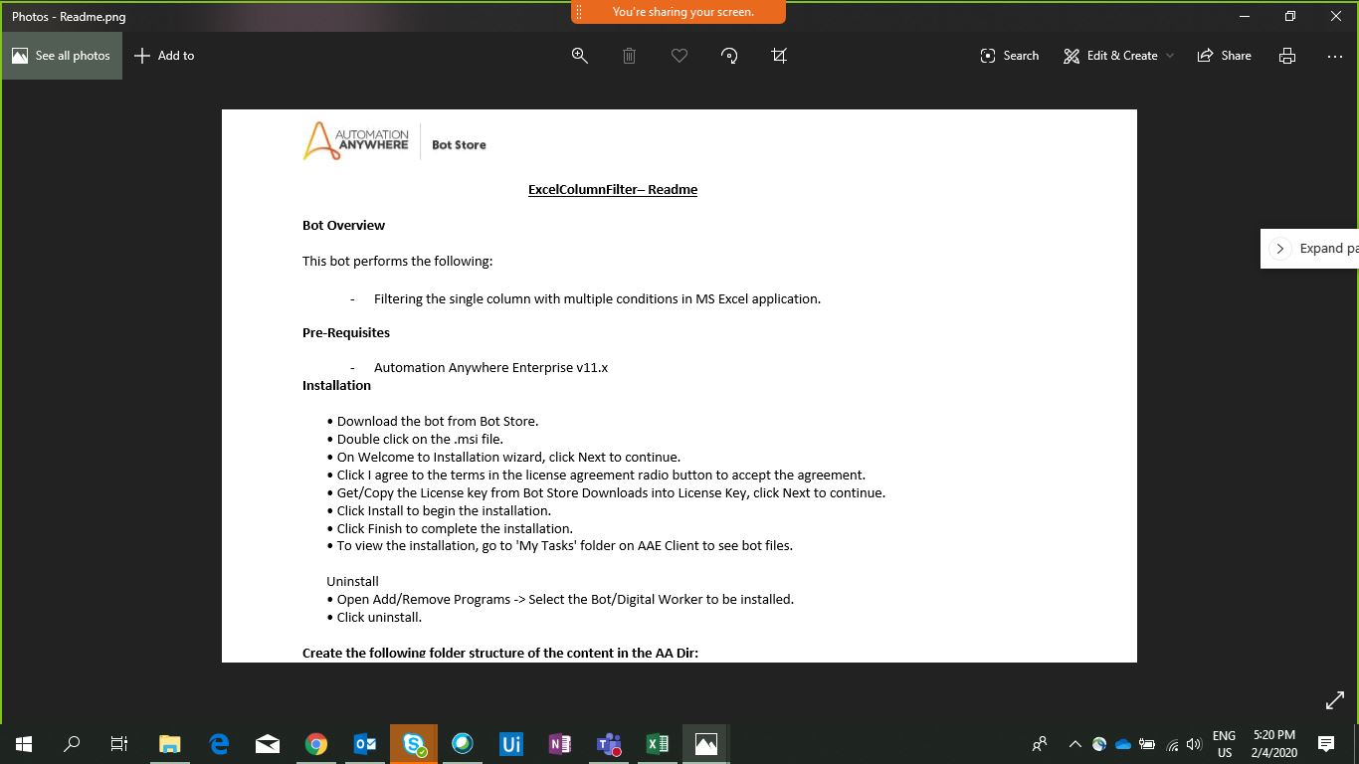The image size is (1359, 764).
Task: Open the zoom control in Photos toolbar
Action: pos(580,56)
